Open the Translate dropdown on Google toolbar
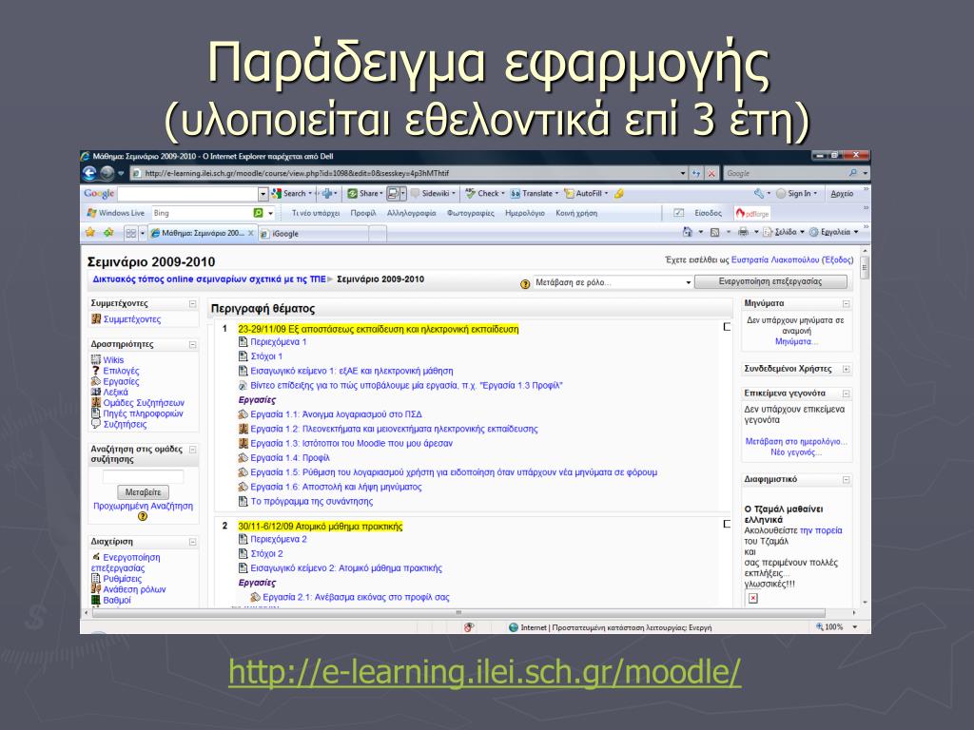974x730 pixels. pos(556,194)
